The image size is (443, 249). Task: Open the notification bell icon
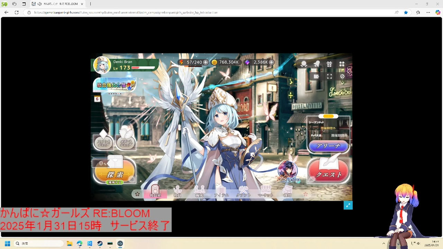[317, 64]
